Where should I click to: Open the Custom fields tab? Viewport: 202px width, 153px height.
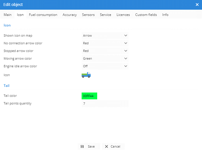pyautogui.click(x=146, y=15)
